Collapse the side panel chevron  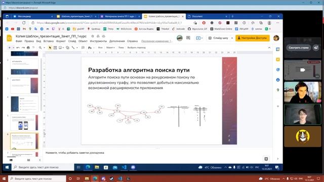coord(278,159)
